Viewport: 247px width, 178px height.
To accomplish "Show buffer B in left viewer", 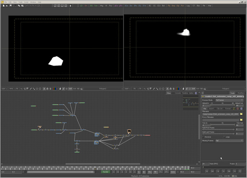I will coord(50,89).
